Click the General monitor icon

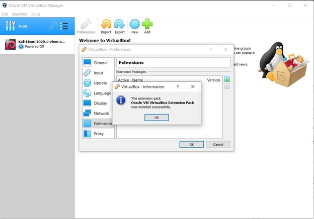point(87,63)
